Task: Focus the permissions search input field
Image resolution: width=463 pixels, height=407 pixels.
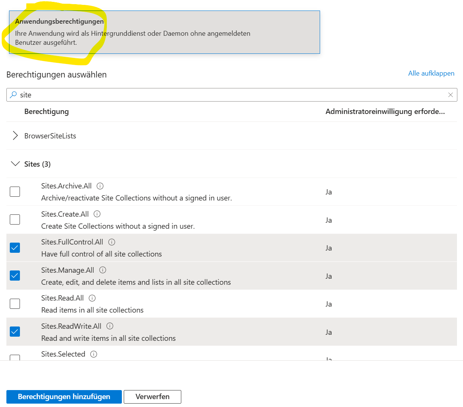Action: [x=226, y=95]
